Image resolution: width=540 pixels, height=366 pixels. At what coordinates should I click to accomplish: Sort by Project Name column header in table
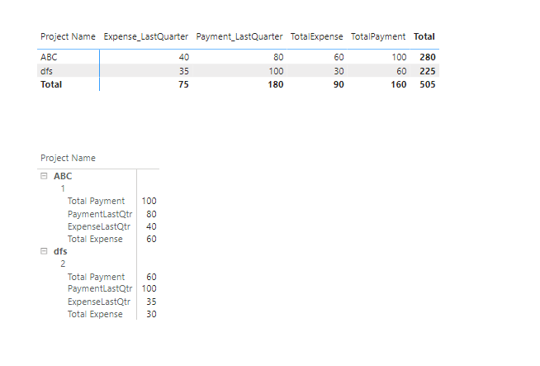click(68, 36)
